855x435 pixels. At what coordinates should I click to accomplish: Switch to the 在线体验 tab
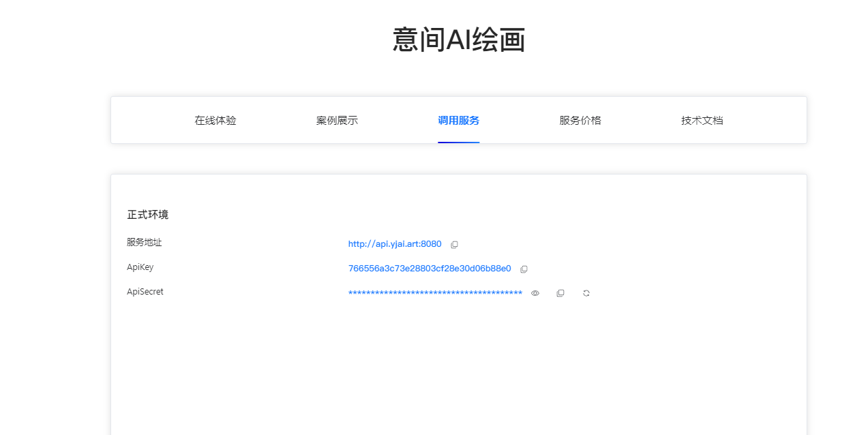[x=215, y=121]
